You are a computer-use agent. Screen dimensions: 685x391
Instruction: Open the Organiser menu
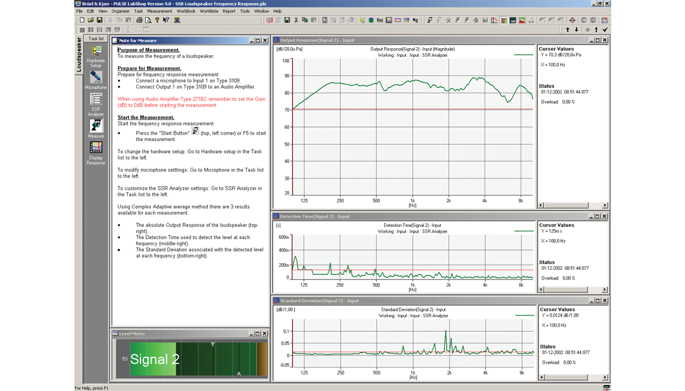121,11
